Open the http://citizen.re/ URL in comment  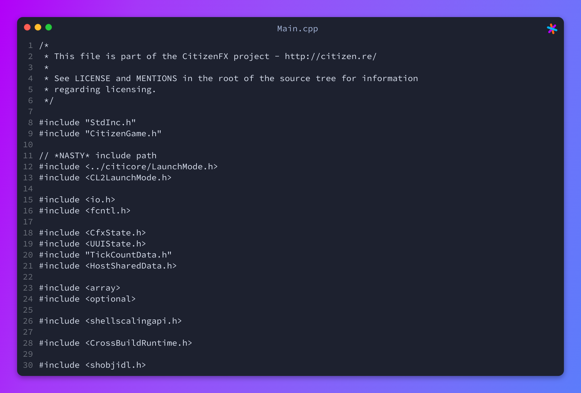331,56
